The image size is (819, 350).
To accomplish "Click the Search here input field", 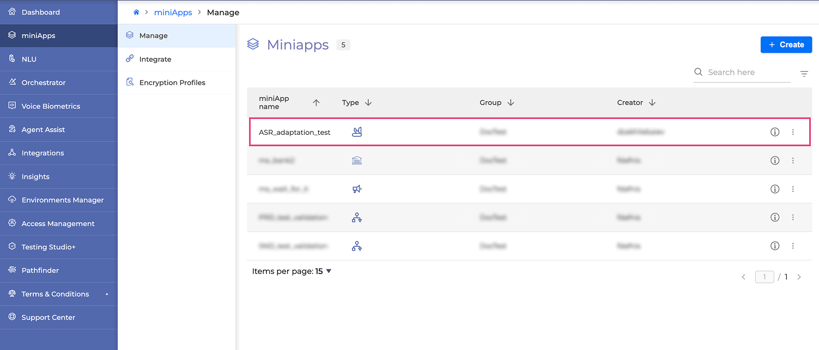I will click(747, 72).
